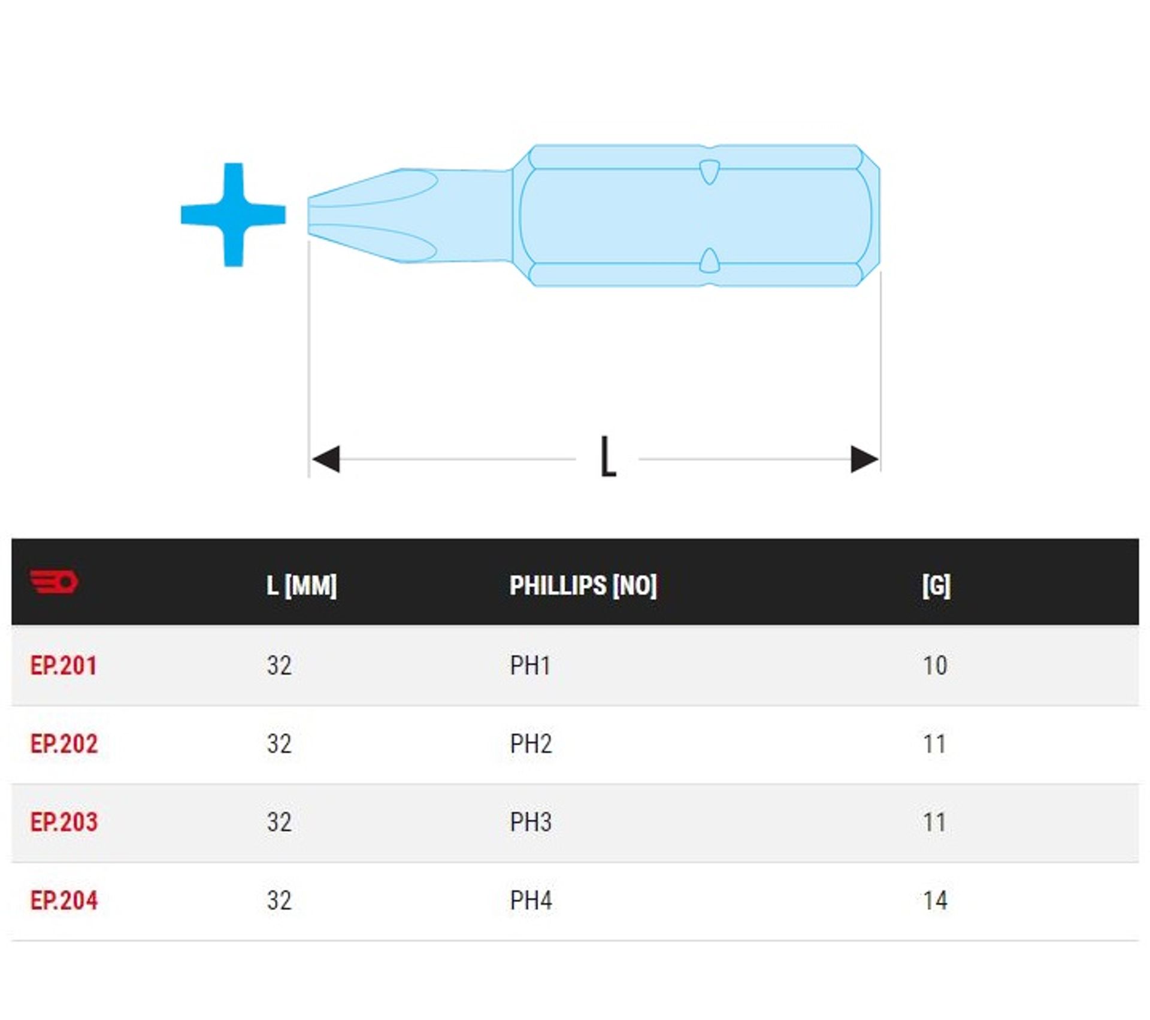Select the weight value 14 for EP.204

tap(935, 901)
